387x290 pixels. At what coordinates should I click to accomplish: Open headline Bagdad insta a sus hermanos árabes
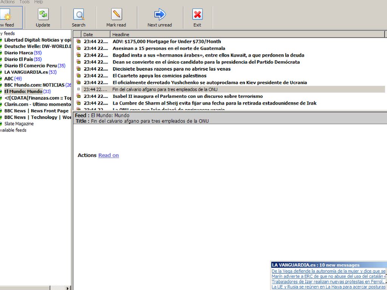[209, 55]
